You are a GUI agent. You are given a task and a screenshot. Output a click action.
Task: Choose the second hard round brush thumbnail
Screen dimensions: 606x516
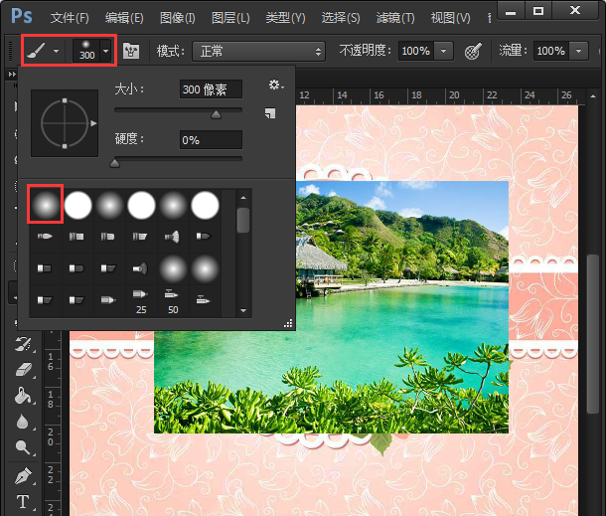78,206
